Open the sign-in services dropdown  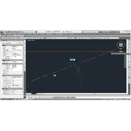click(x=106, y=32)
